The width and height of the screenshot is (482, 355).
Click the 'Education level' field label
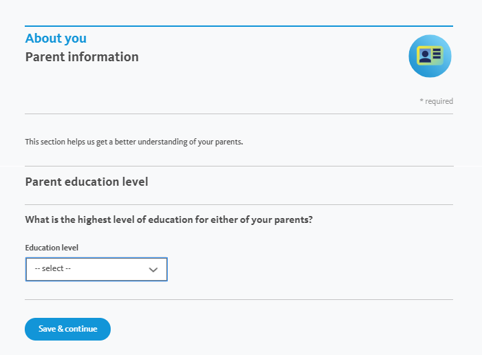click(x=52, y=248)
